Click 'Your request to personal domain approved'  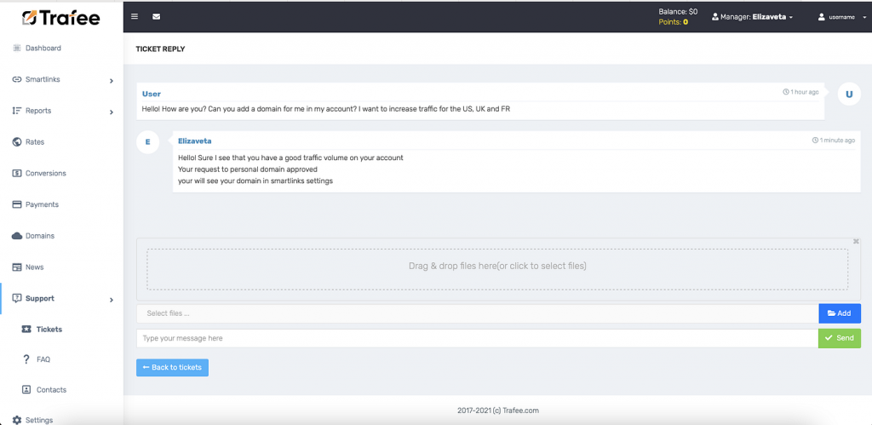248,169
